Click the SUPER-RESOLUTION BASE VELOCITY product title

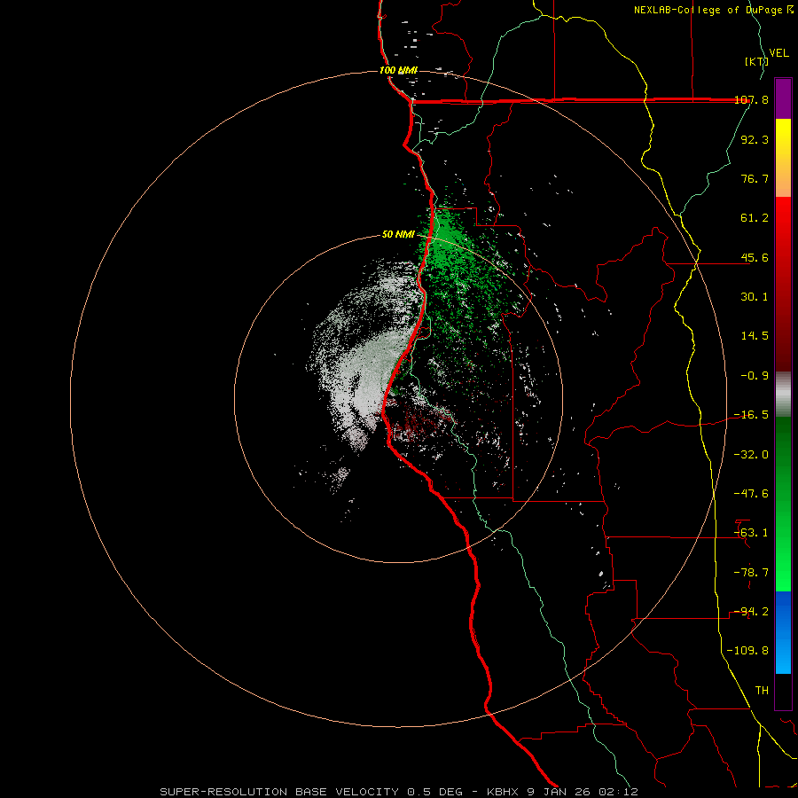(x=279, y=792)
